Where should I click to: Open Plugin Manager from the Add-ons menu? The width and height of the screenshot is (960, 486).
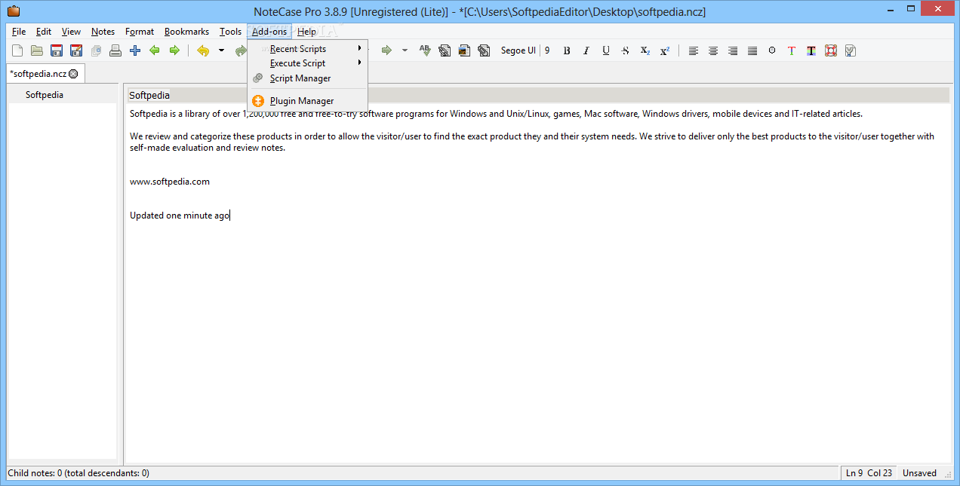tap(307, 101)
